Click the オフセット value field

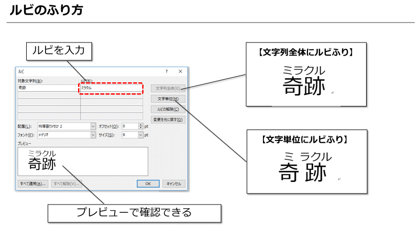click(130, 126)
